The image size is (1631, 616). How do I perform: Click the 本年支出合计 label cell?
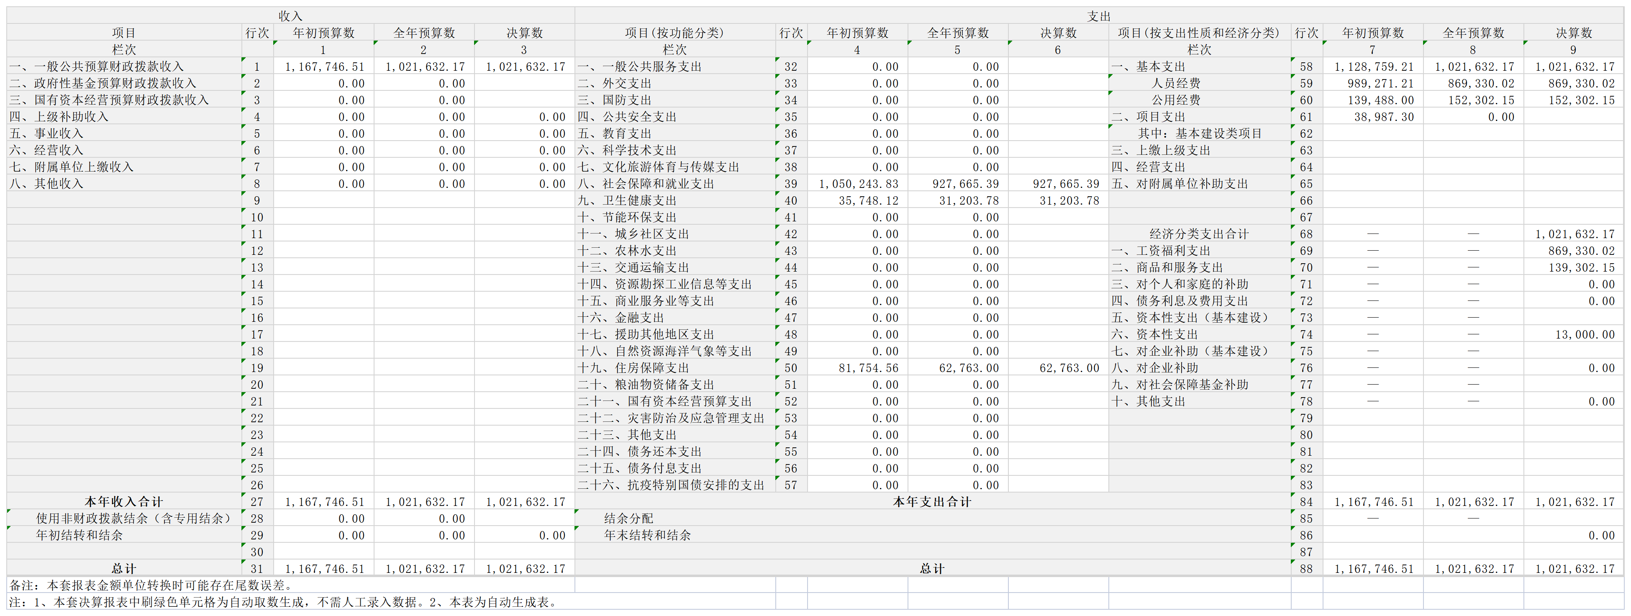pyautogui.click(x=931, y=501)
